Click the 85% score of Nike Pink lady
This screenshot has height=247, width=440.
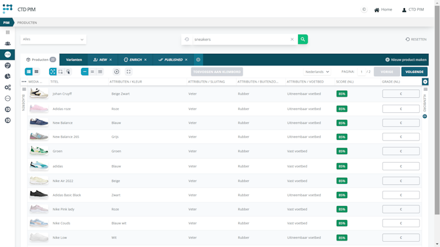pos(342,209)
